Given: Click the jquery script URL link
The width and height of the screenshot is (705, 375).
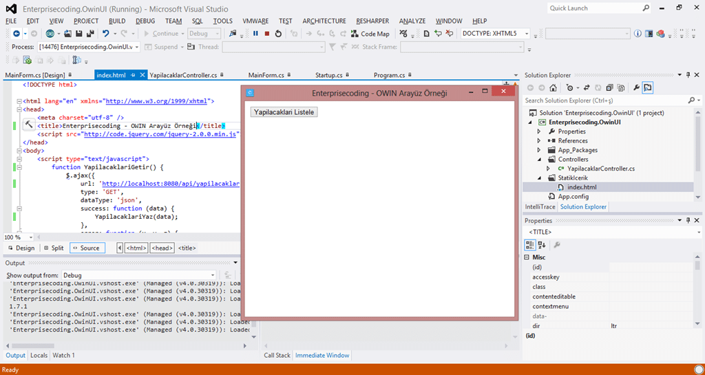Looking at the screenshot, I should 160,134.
